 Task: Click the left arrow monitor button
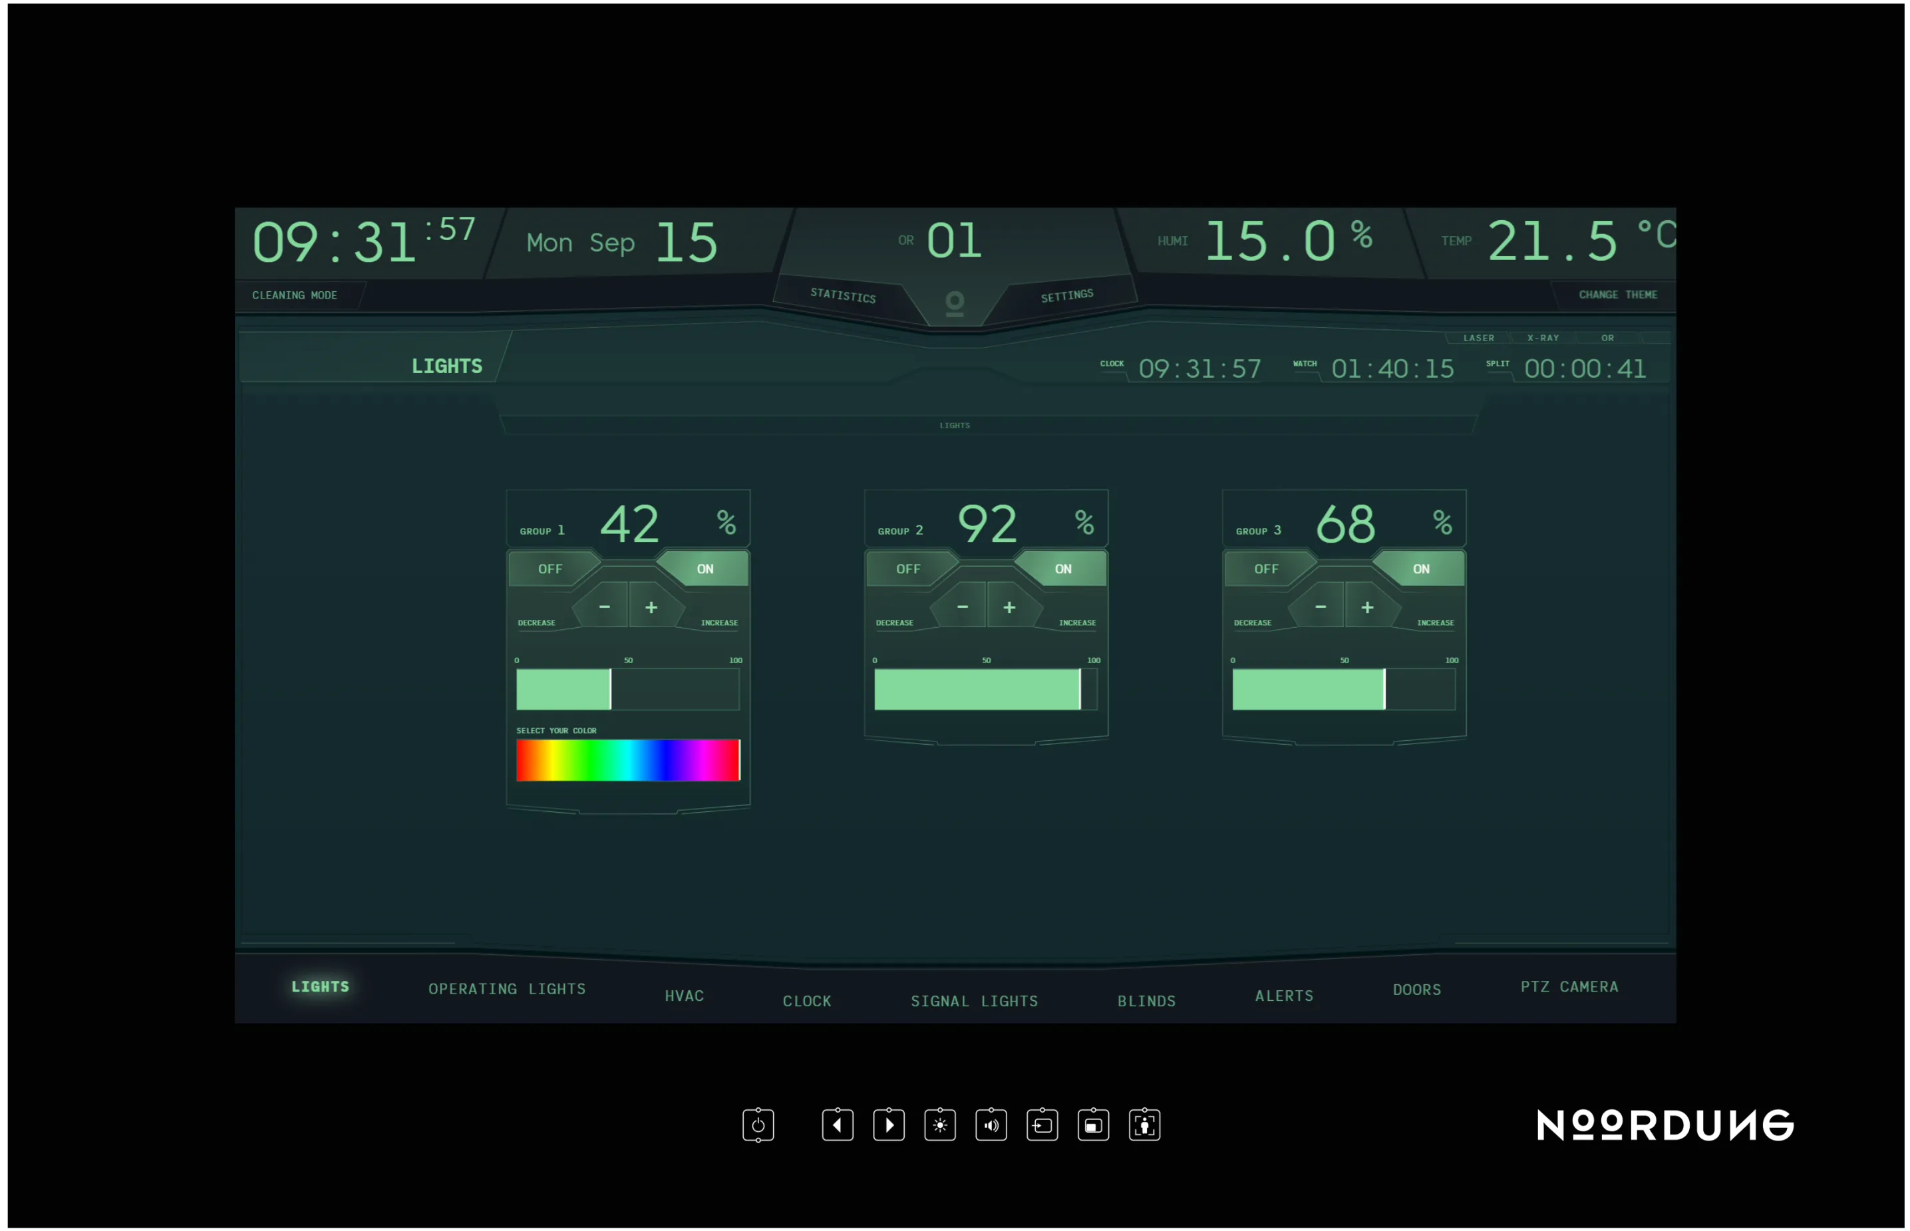click(x=837, y=1125)
